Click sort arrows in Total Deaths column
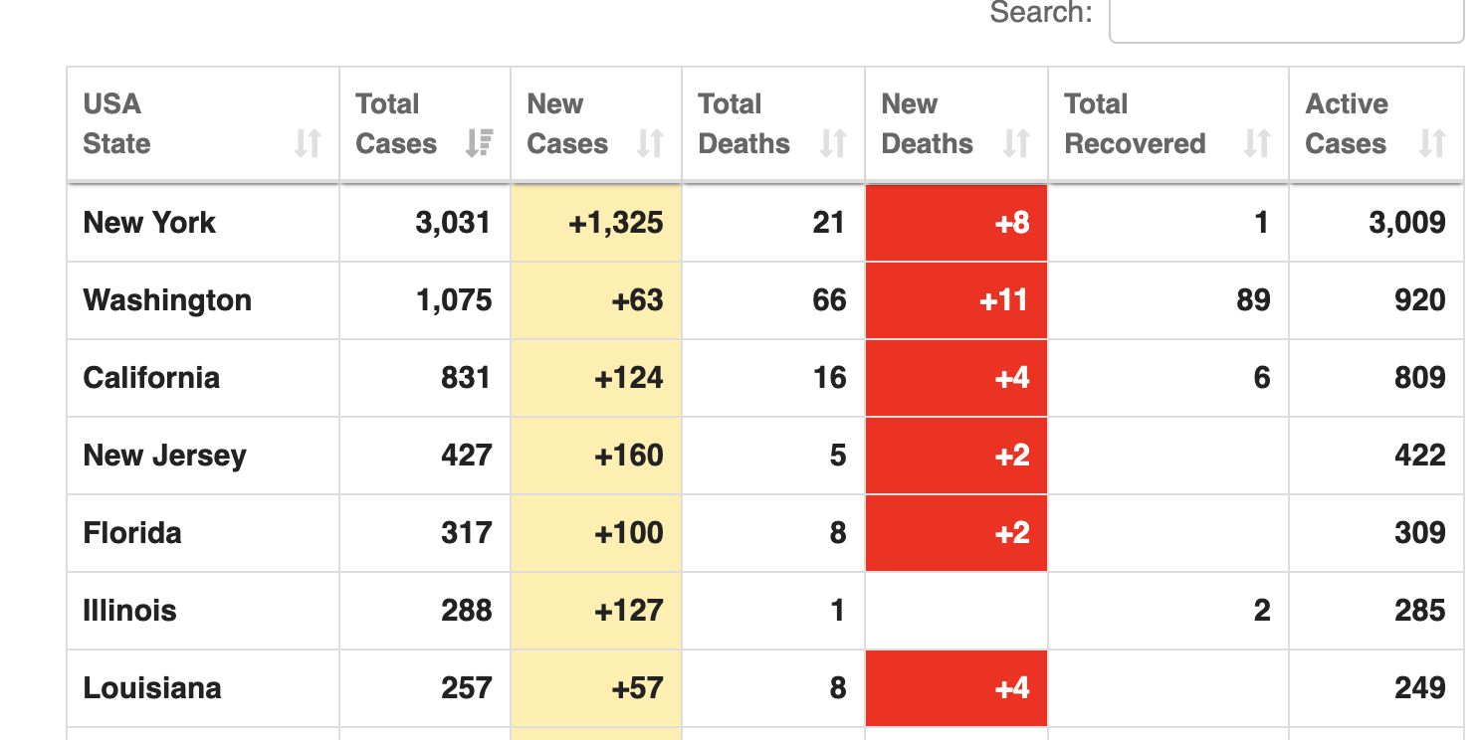Viewport: 1479px width, 740px height. (833, 144)
